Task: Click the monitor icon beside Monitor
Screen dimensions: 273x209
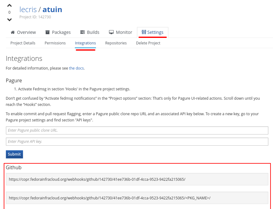Action: pos(111,32)
